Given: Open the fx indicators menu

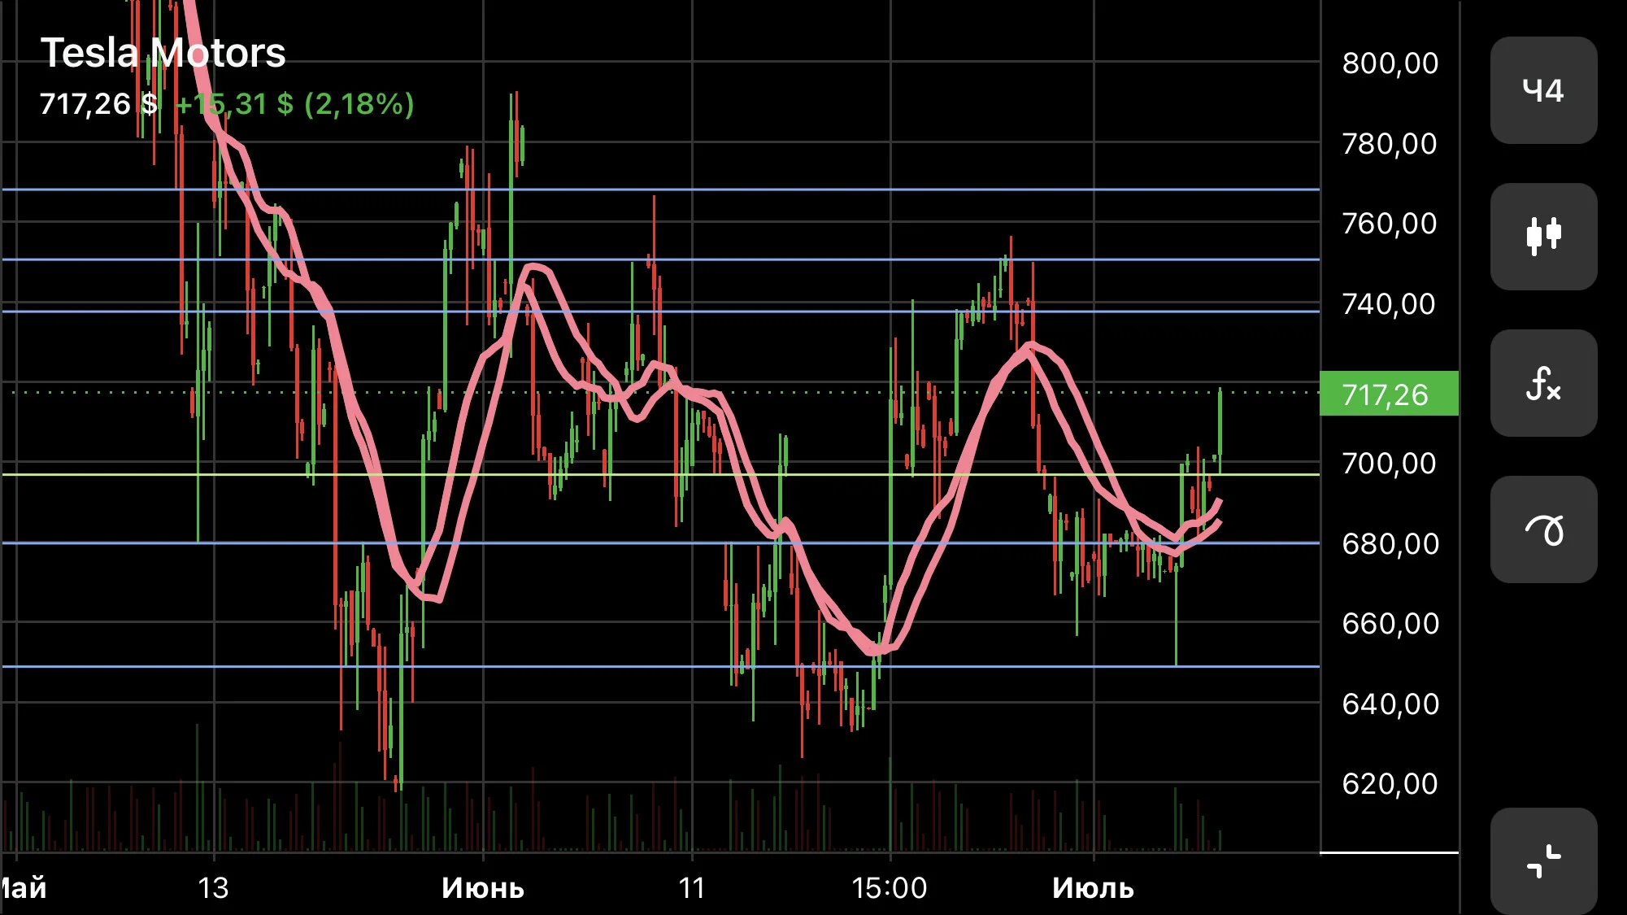Looking at the screenshot, I should pos(1543,383).
